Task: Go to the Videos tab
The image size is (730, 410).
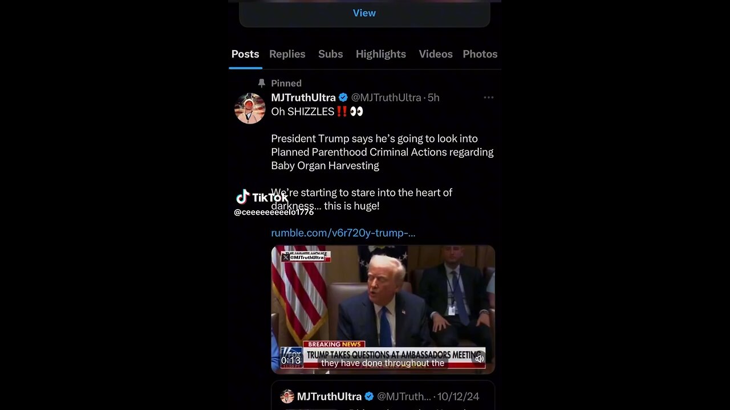Action: pyautogui.click(x=436, y=54)
